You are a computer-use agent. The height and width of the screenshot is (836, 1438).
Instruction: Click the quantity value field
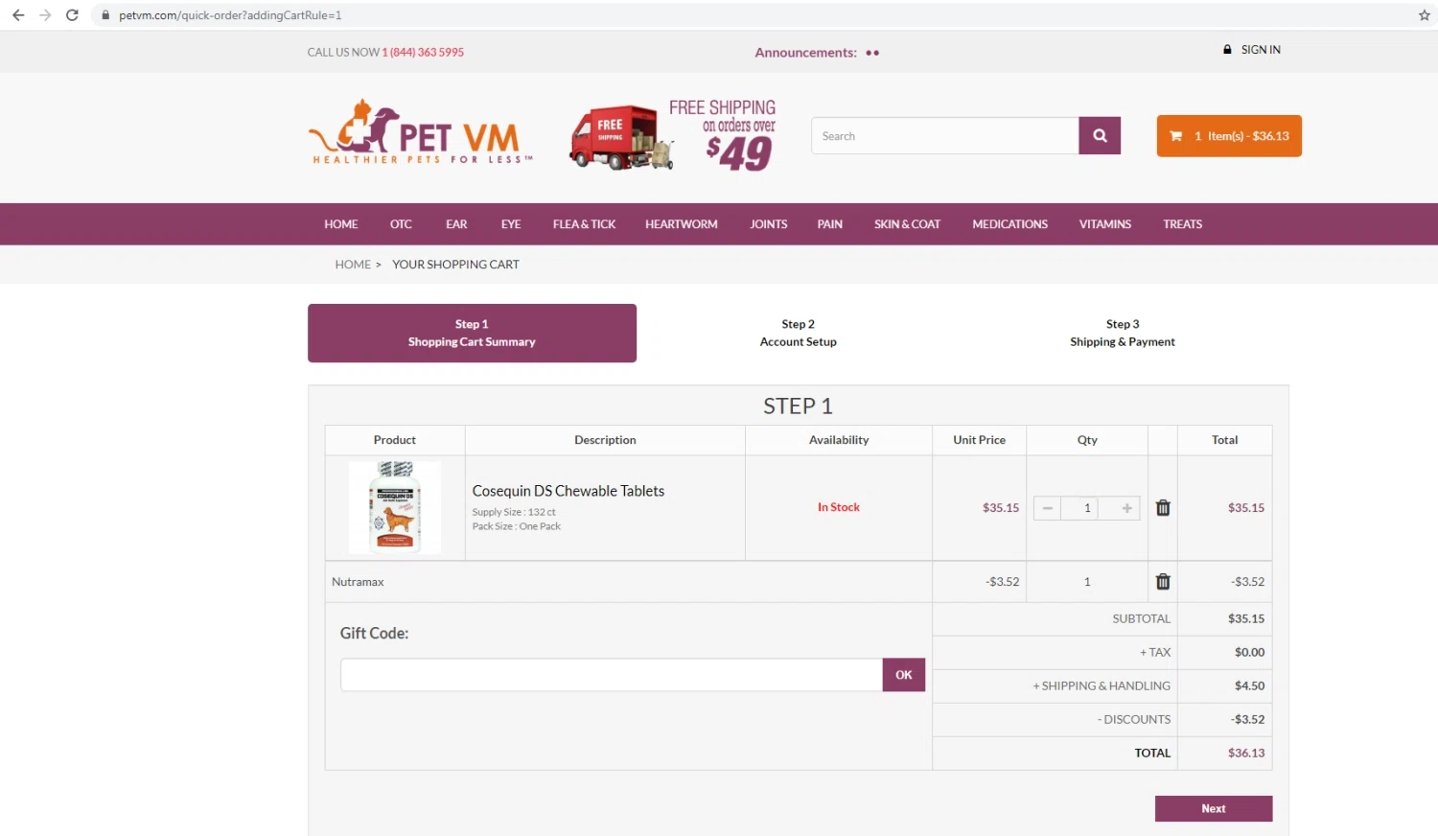[1087, 508]
